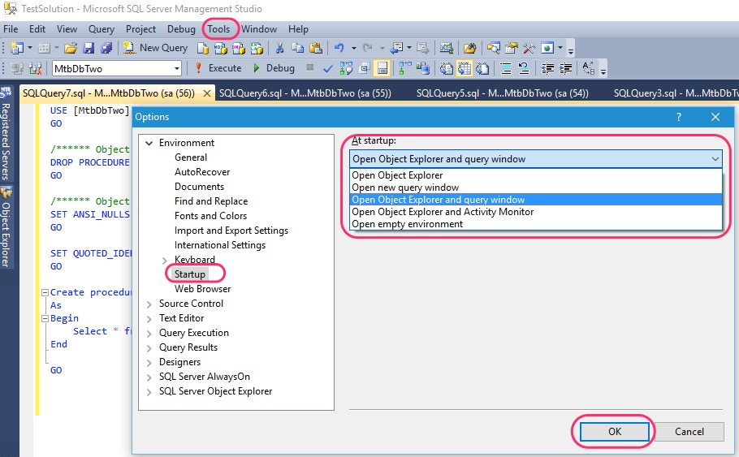
Task: Click the Analysis Services DMX Query icon
Action: tap(239, 48)
